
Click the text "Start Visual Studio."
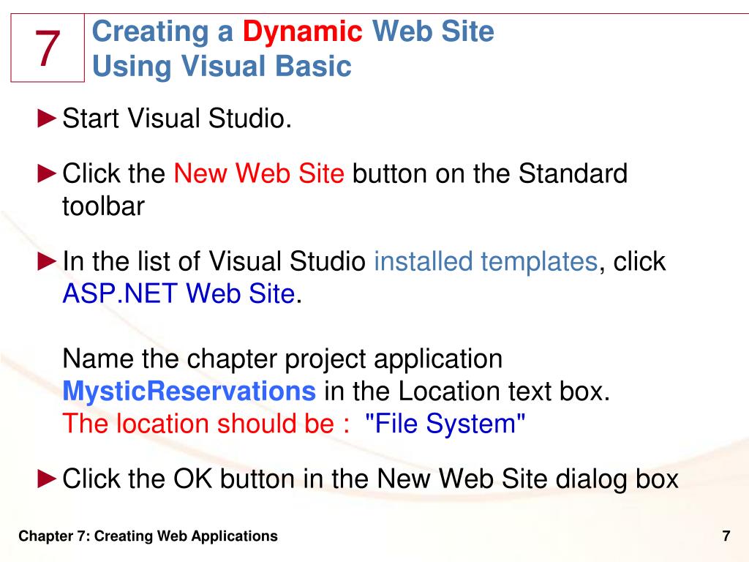tap(177, 118)
